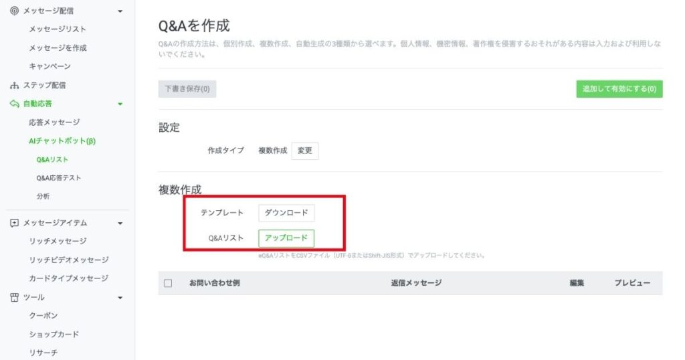685x360 pixels.
Task: Toggle the select-all checkbox in table header
Action: [x=168, y=283]
